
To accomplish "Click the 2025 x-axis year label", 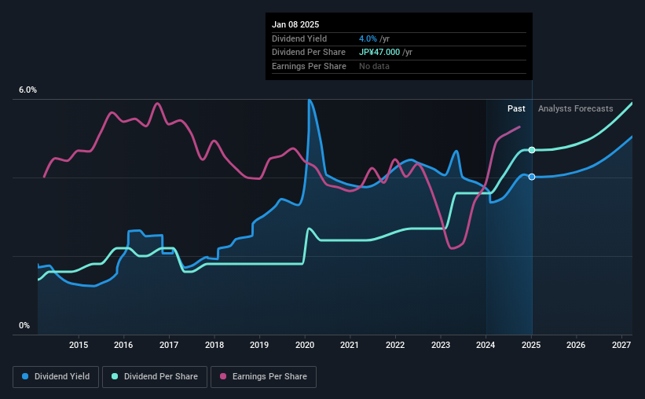I will click(x=531, y=345).
